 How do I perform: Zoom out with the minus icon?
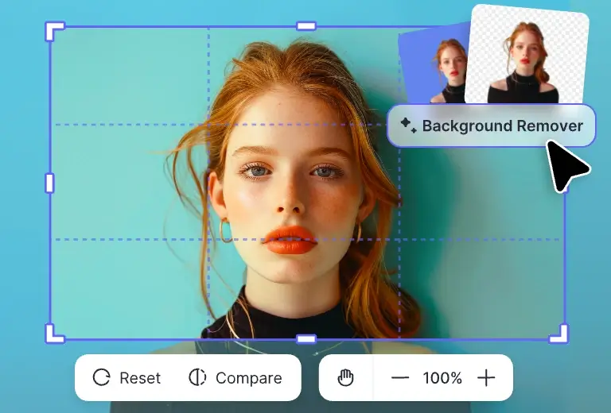(400, 377)
